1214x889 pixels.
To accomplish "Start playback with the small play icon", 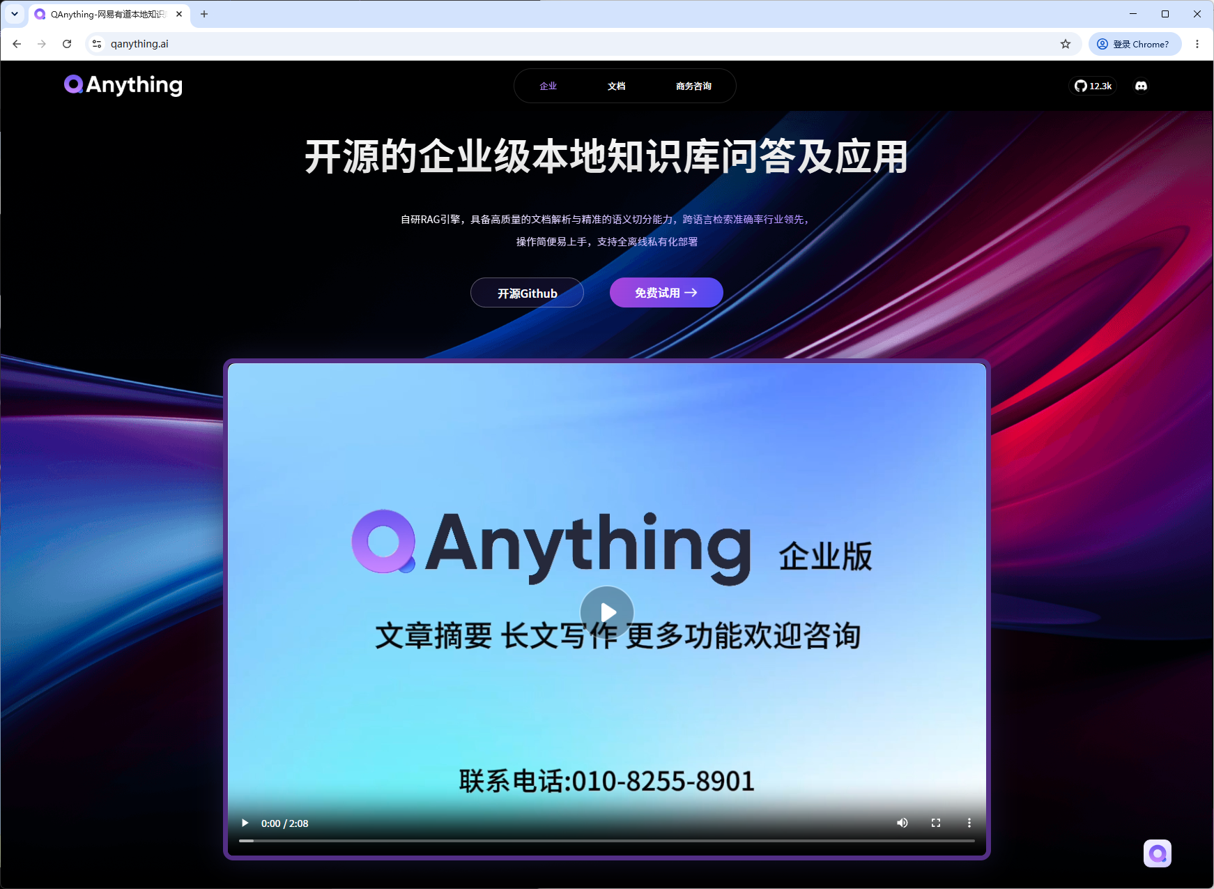I will [x=245, y=823].
